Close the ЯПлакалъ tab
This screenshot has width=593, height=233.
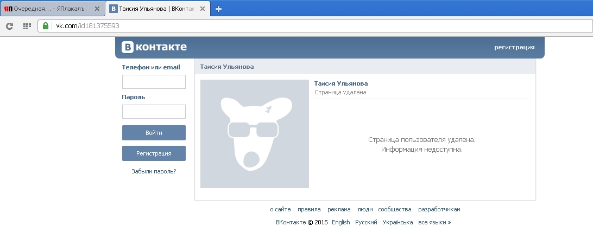pos(97,9)
